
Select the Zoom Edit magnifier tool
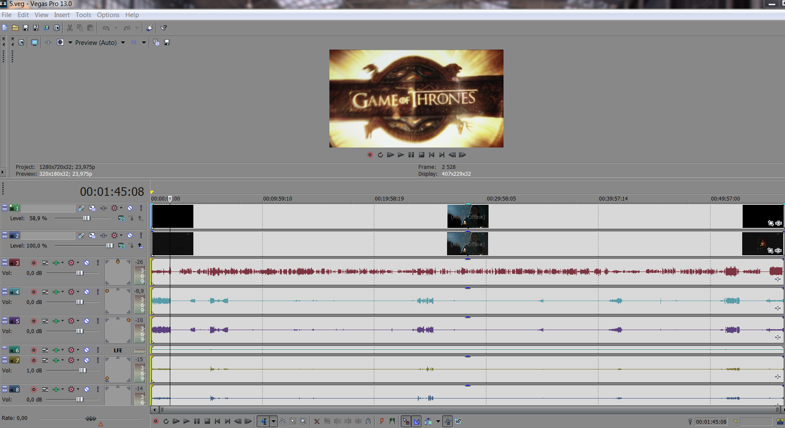tap(303, 421)
